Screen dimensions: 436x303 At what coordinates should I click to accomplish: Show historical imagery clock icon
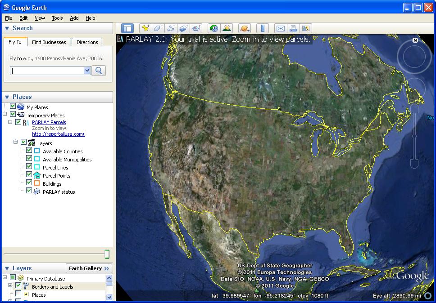tap(214, 28)
